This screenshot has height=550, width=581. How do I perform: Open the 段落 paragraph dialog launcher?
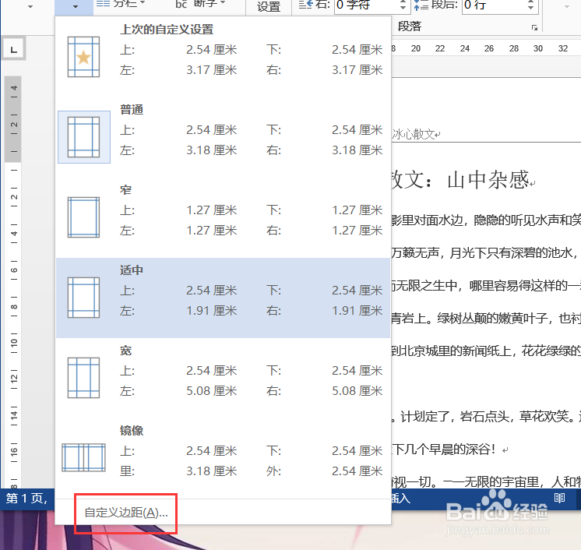click(534, 28)
